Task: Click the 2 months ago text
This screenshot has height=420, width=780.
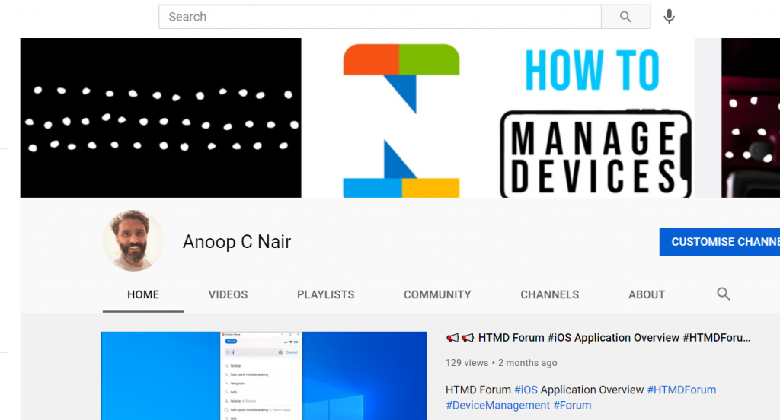Action: coord(528,363)
